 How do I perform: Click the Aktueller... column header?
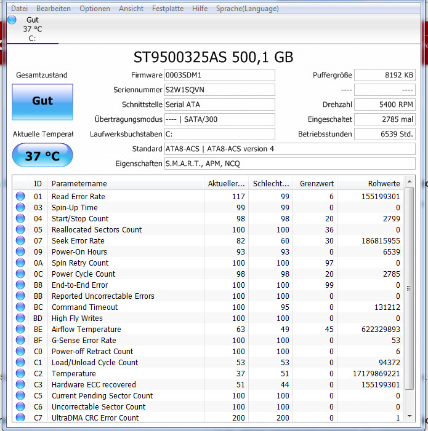pyautogui.click(x=226, y=183)
